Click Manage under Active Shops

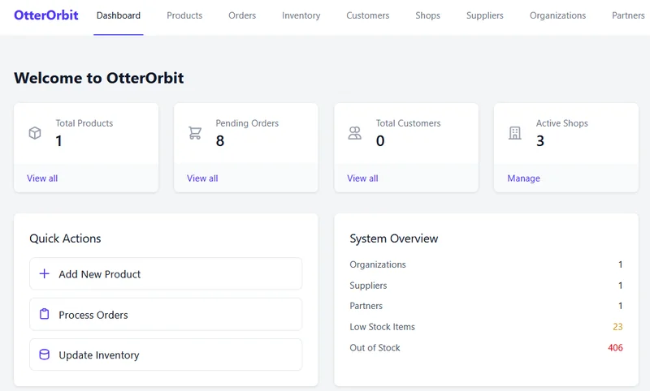[523, 178]
